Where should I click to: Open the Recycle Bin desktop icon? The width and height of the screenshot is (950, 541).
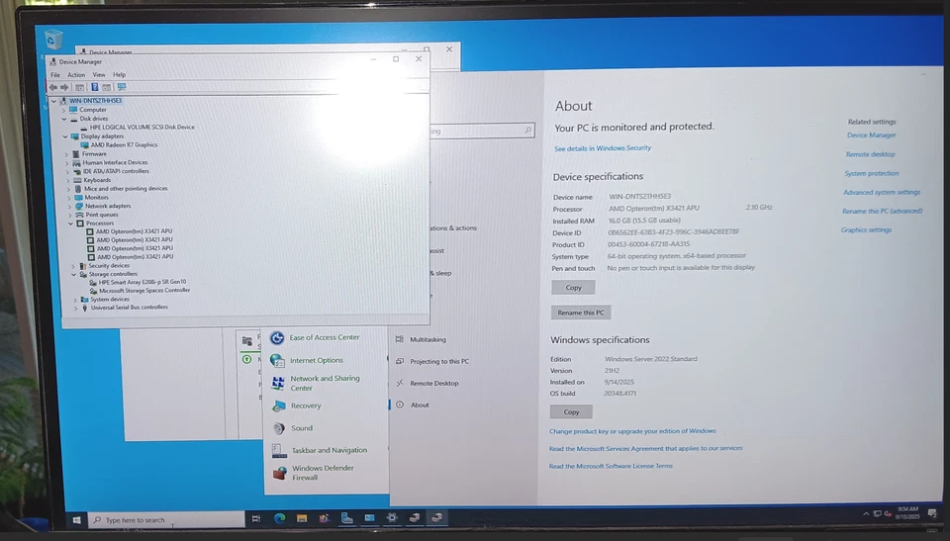pyautogui.click(x=53, y=40)
